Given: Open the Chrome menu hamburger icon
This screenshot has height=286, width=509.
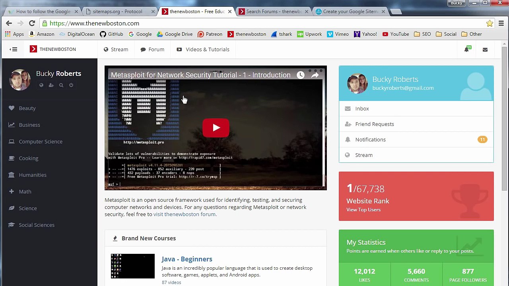Looking at the screenshot, I should pos(501,23).
